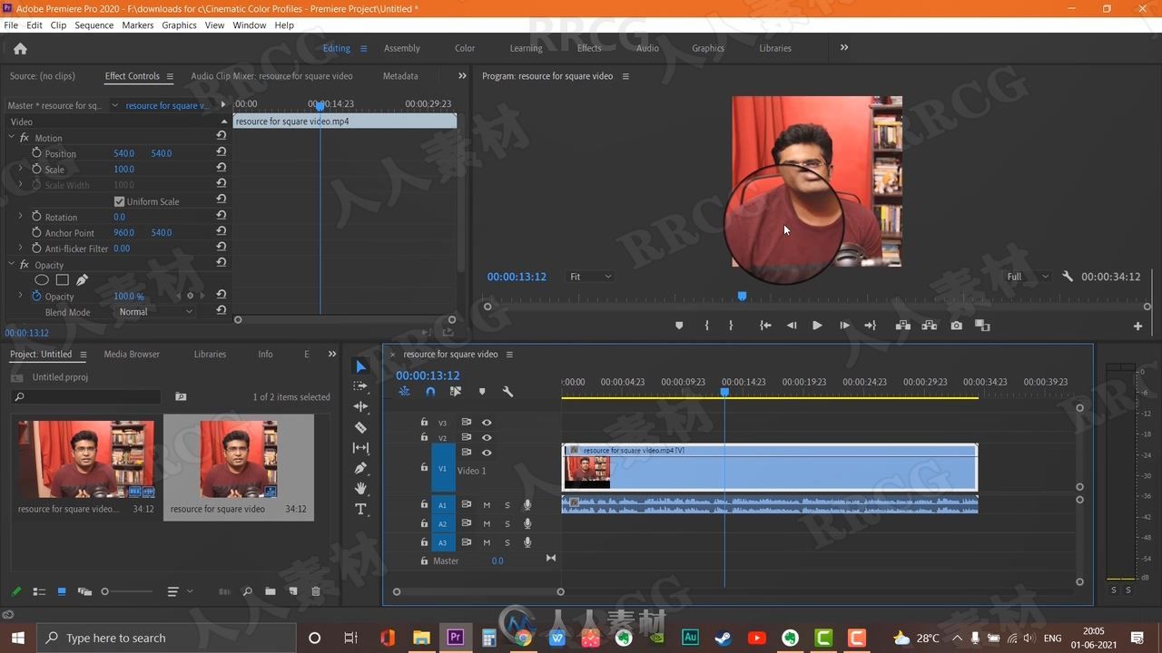Toggle V3 track output eye
The image size is (1162, 653).
point(487,422)
